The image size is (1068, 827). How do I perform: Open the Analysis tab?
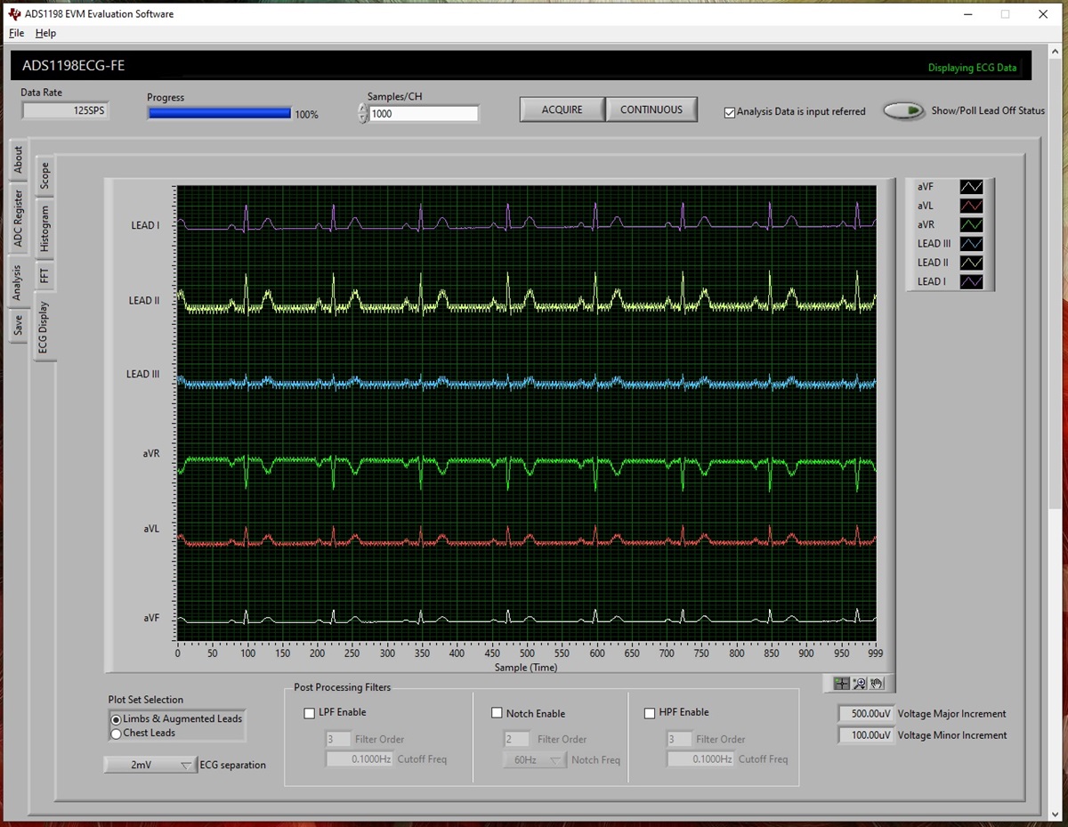(x=18, y=283)
